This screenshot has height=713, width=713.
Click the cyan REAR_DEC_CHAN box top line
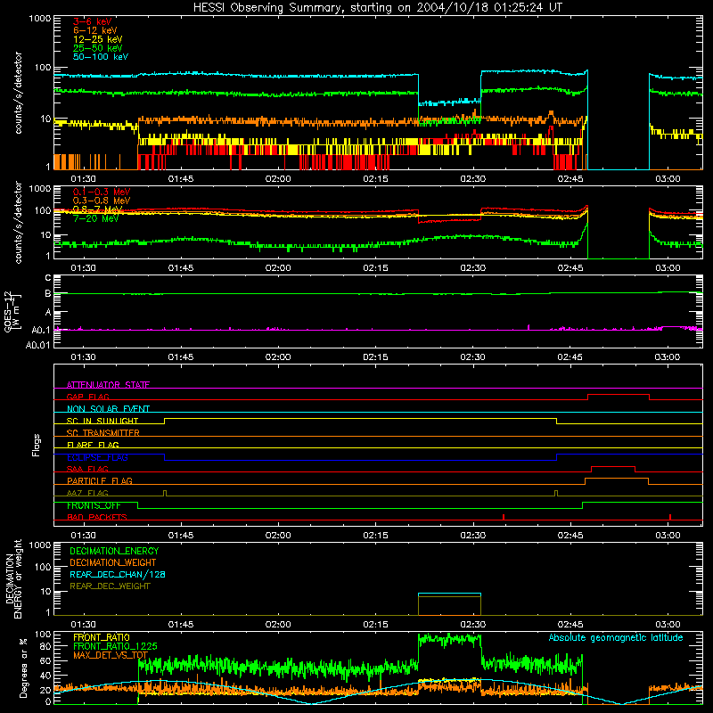click(449, 594)
